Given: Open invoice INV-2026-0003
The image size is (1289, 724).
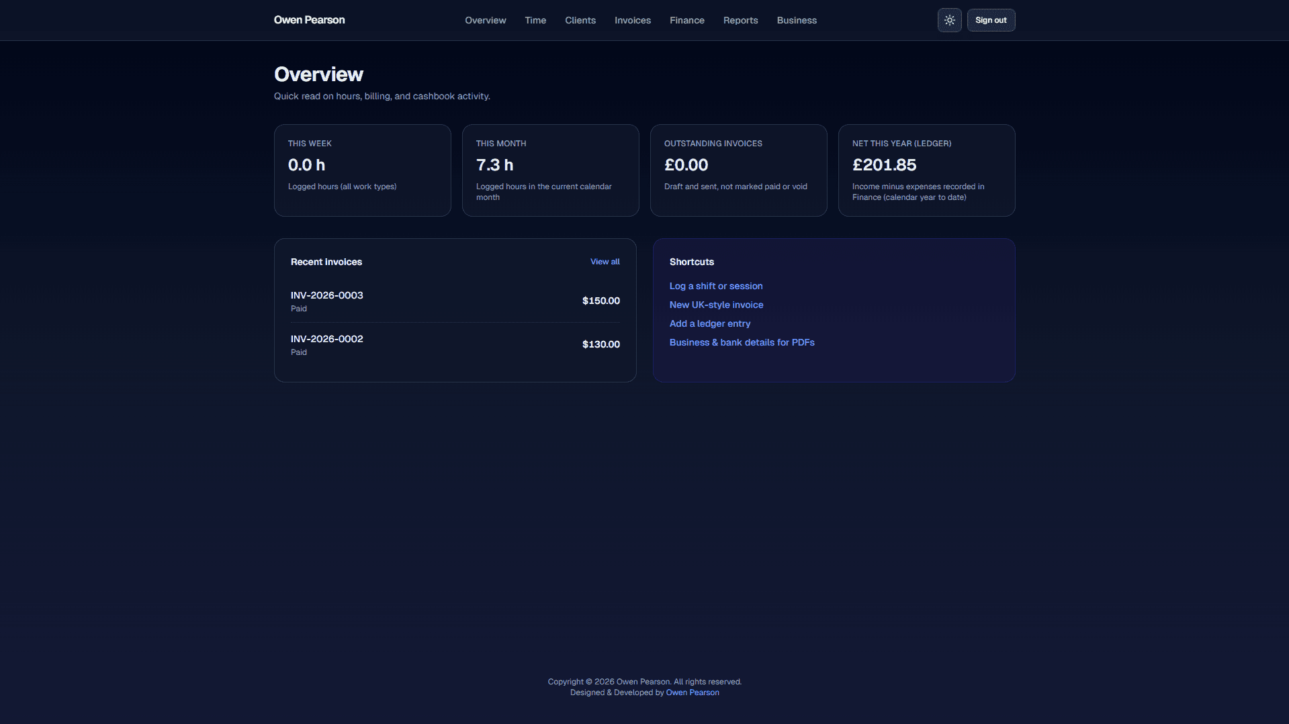Looking at the screenshot, I should (326, 295).
